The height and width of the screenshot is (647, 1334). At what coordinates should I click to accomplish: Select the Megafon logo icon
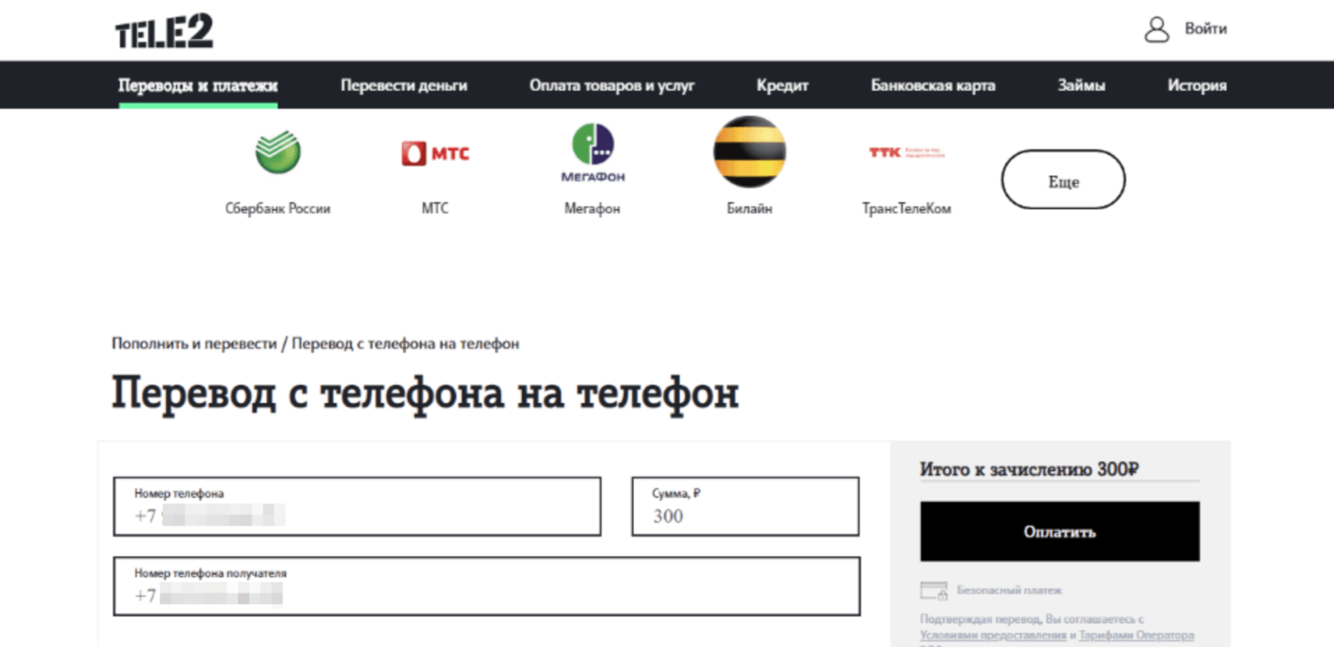click(x=593, y=153)
